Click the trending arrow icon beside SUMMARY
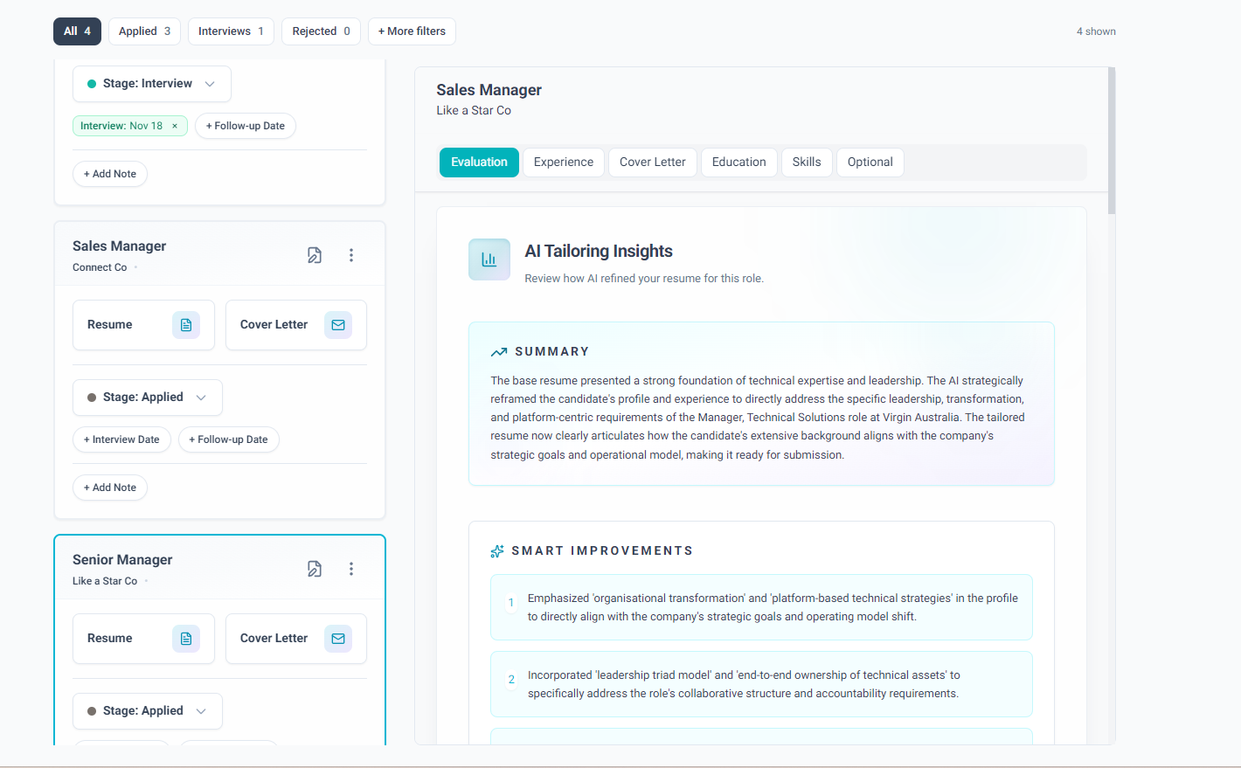 tap(499, 350)
